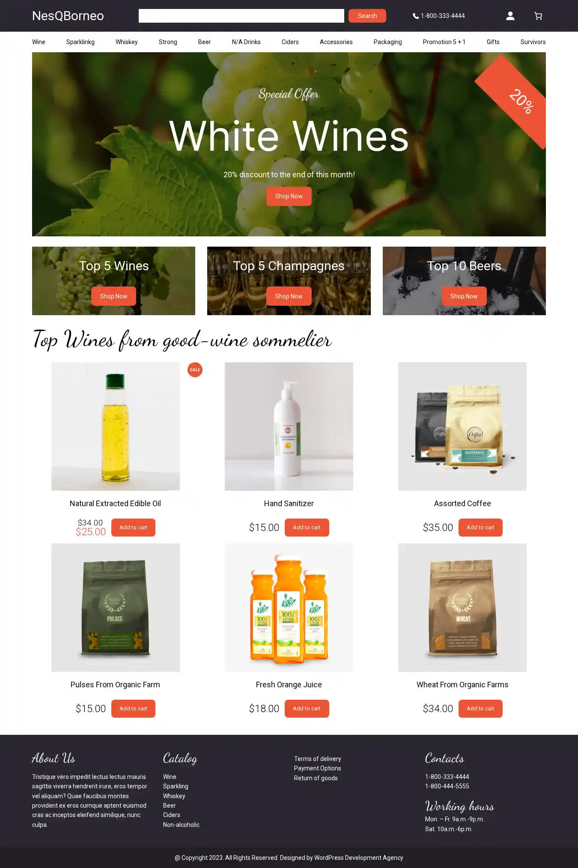Click the phone icon in header
578x868 pixels.
[415, 16]
